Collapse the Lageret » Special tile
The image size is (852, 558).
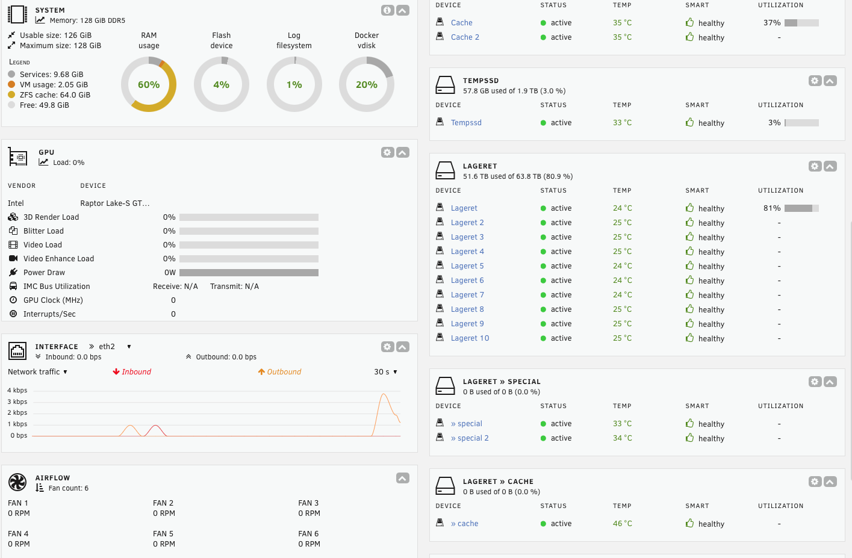point(830,382)
